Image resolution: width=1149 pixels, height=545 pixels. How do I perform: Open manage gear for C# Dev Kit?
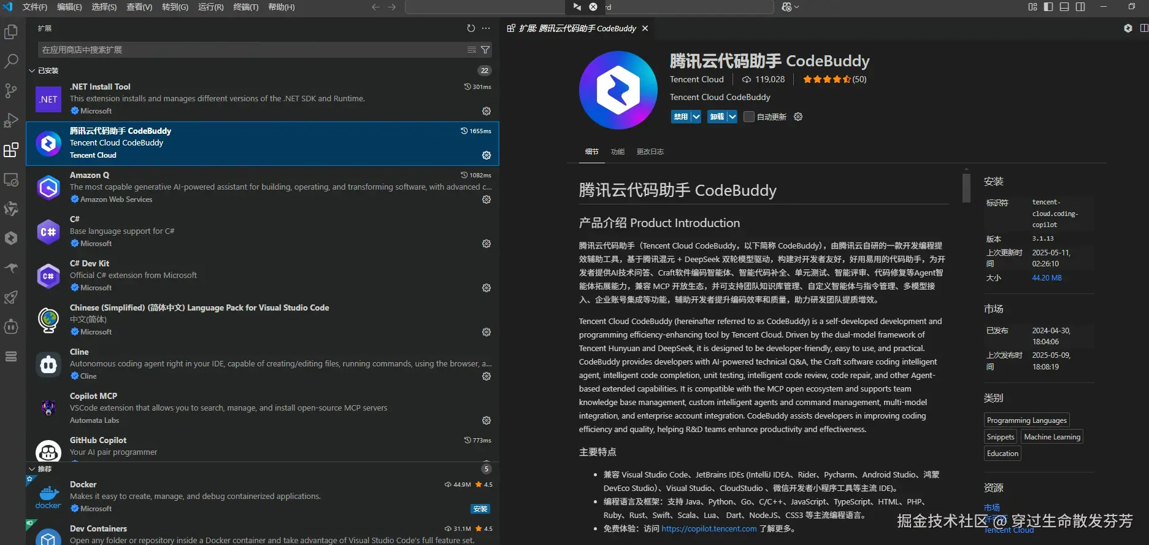pyautogui.click(x=486, y=288)
